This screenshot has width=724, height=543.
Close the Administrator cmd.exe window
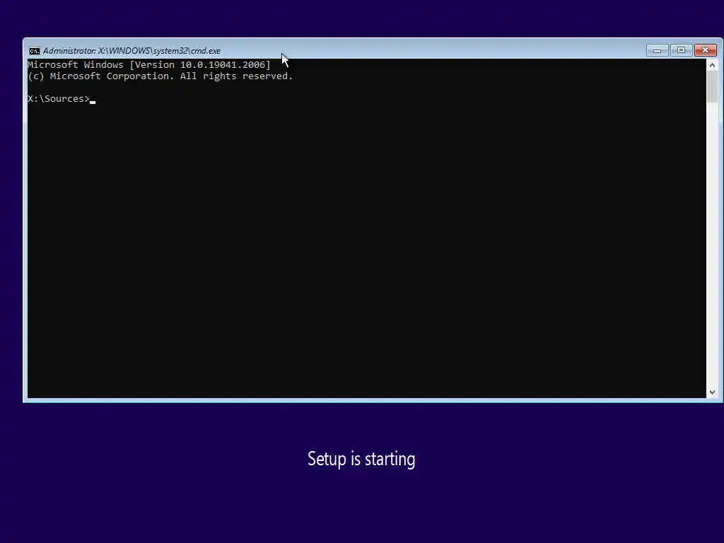coord(705,50)
